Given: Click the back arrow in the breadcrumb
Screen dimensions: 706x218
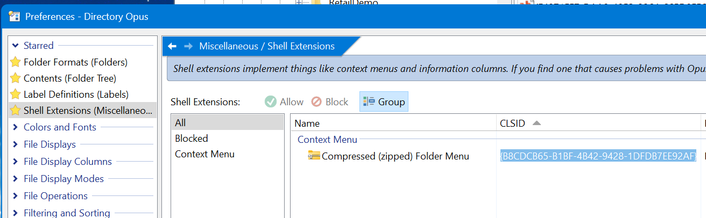Looking at the screenshot, I should tap(172, 46).
